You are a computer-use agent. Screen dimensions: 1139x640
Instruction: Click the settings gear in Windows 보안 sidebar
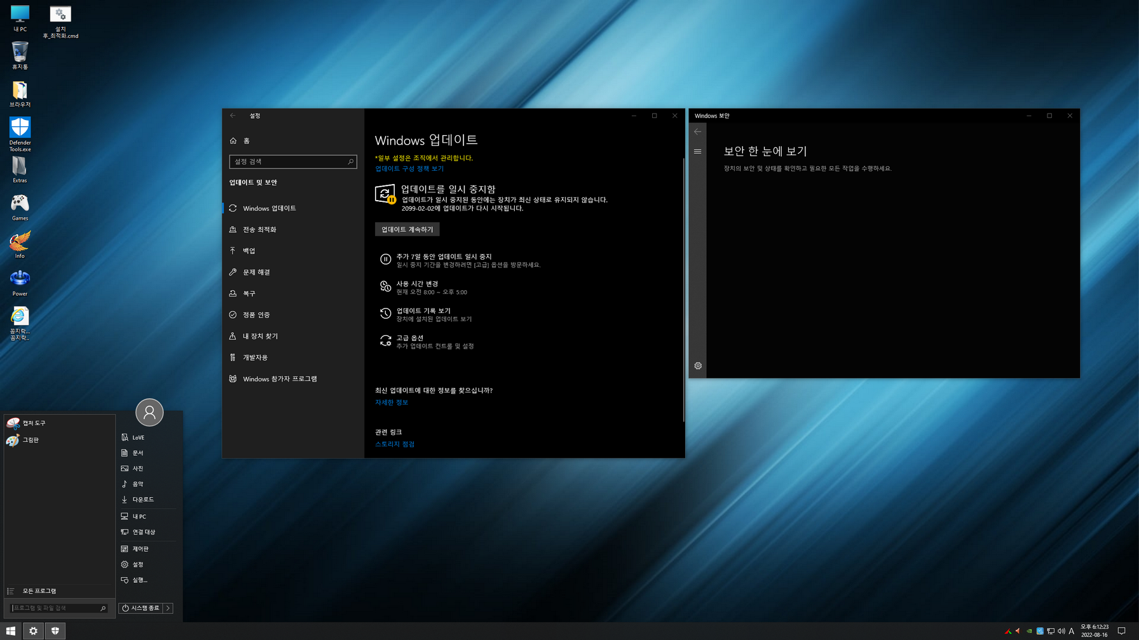click(698, 366)
